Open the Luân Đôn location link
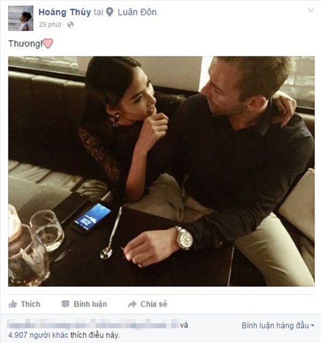 (x=137, y=12)
